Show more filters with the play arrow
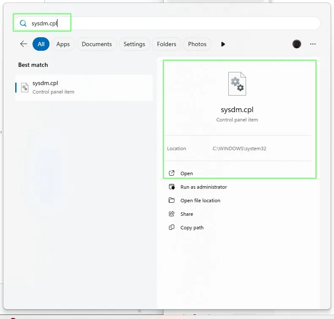This screenshot has width=334, height=319. [x=223, y=44]
